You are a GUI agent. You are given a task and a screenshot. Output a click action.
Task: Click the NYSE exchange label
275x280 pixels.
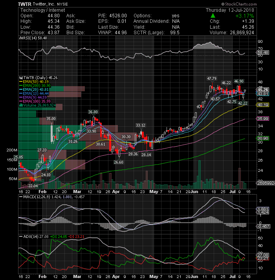click(x=62, y=4)
